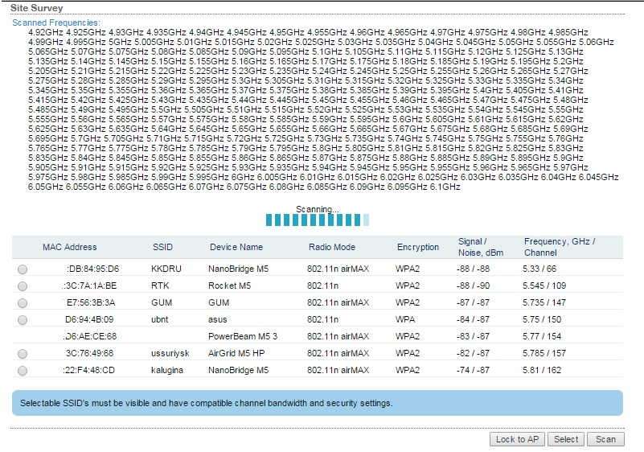Viewport: 644px width, 452px height.
Task: Click the Lock to AP button
Action: click(x=517, y=439)
